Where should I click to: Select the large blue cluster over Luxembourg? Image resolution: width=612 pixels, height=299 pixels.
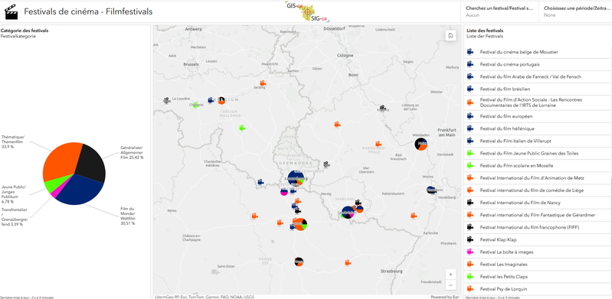pyautogui.click(x=296, y=178)
